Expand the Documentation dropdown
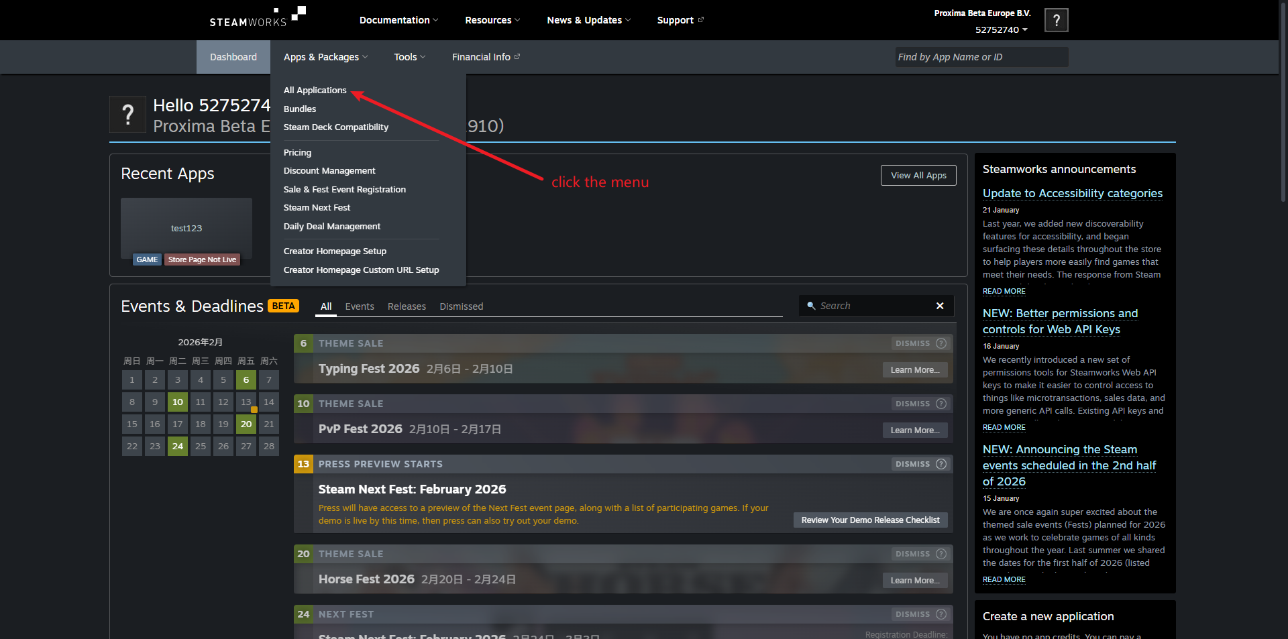Viewport: 1288px width, 639px height. 398,20
